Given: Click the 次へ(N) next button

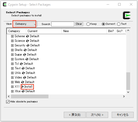Looking at the screenshot, I should [97, 115].
